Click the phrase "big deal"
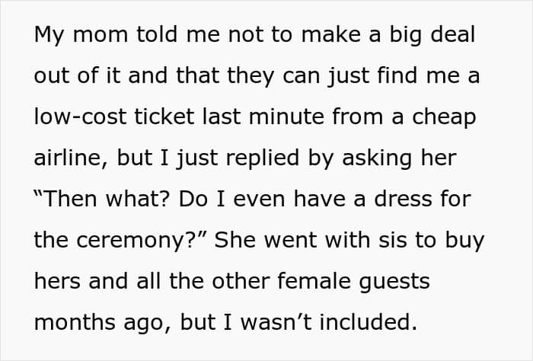Image resolution: width=533 pixels, height=361 pixels. [x=432, y=34]
